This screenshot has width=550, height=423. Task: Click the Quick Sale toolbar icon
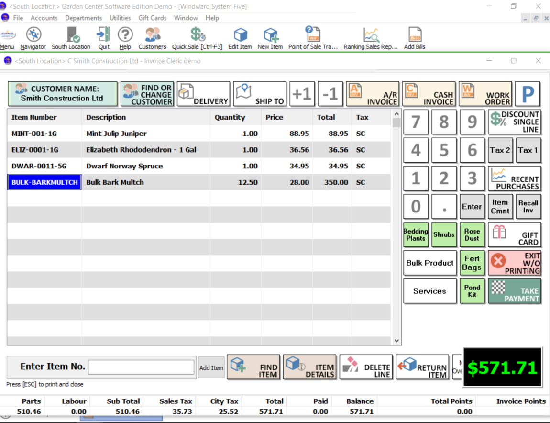(197, 38)
